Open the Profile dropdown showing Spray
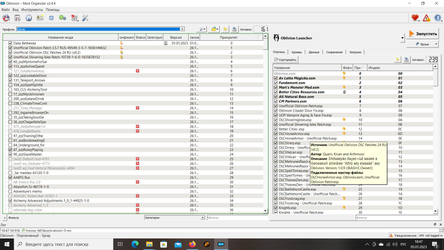 pos(100,29)
